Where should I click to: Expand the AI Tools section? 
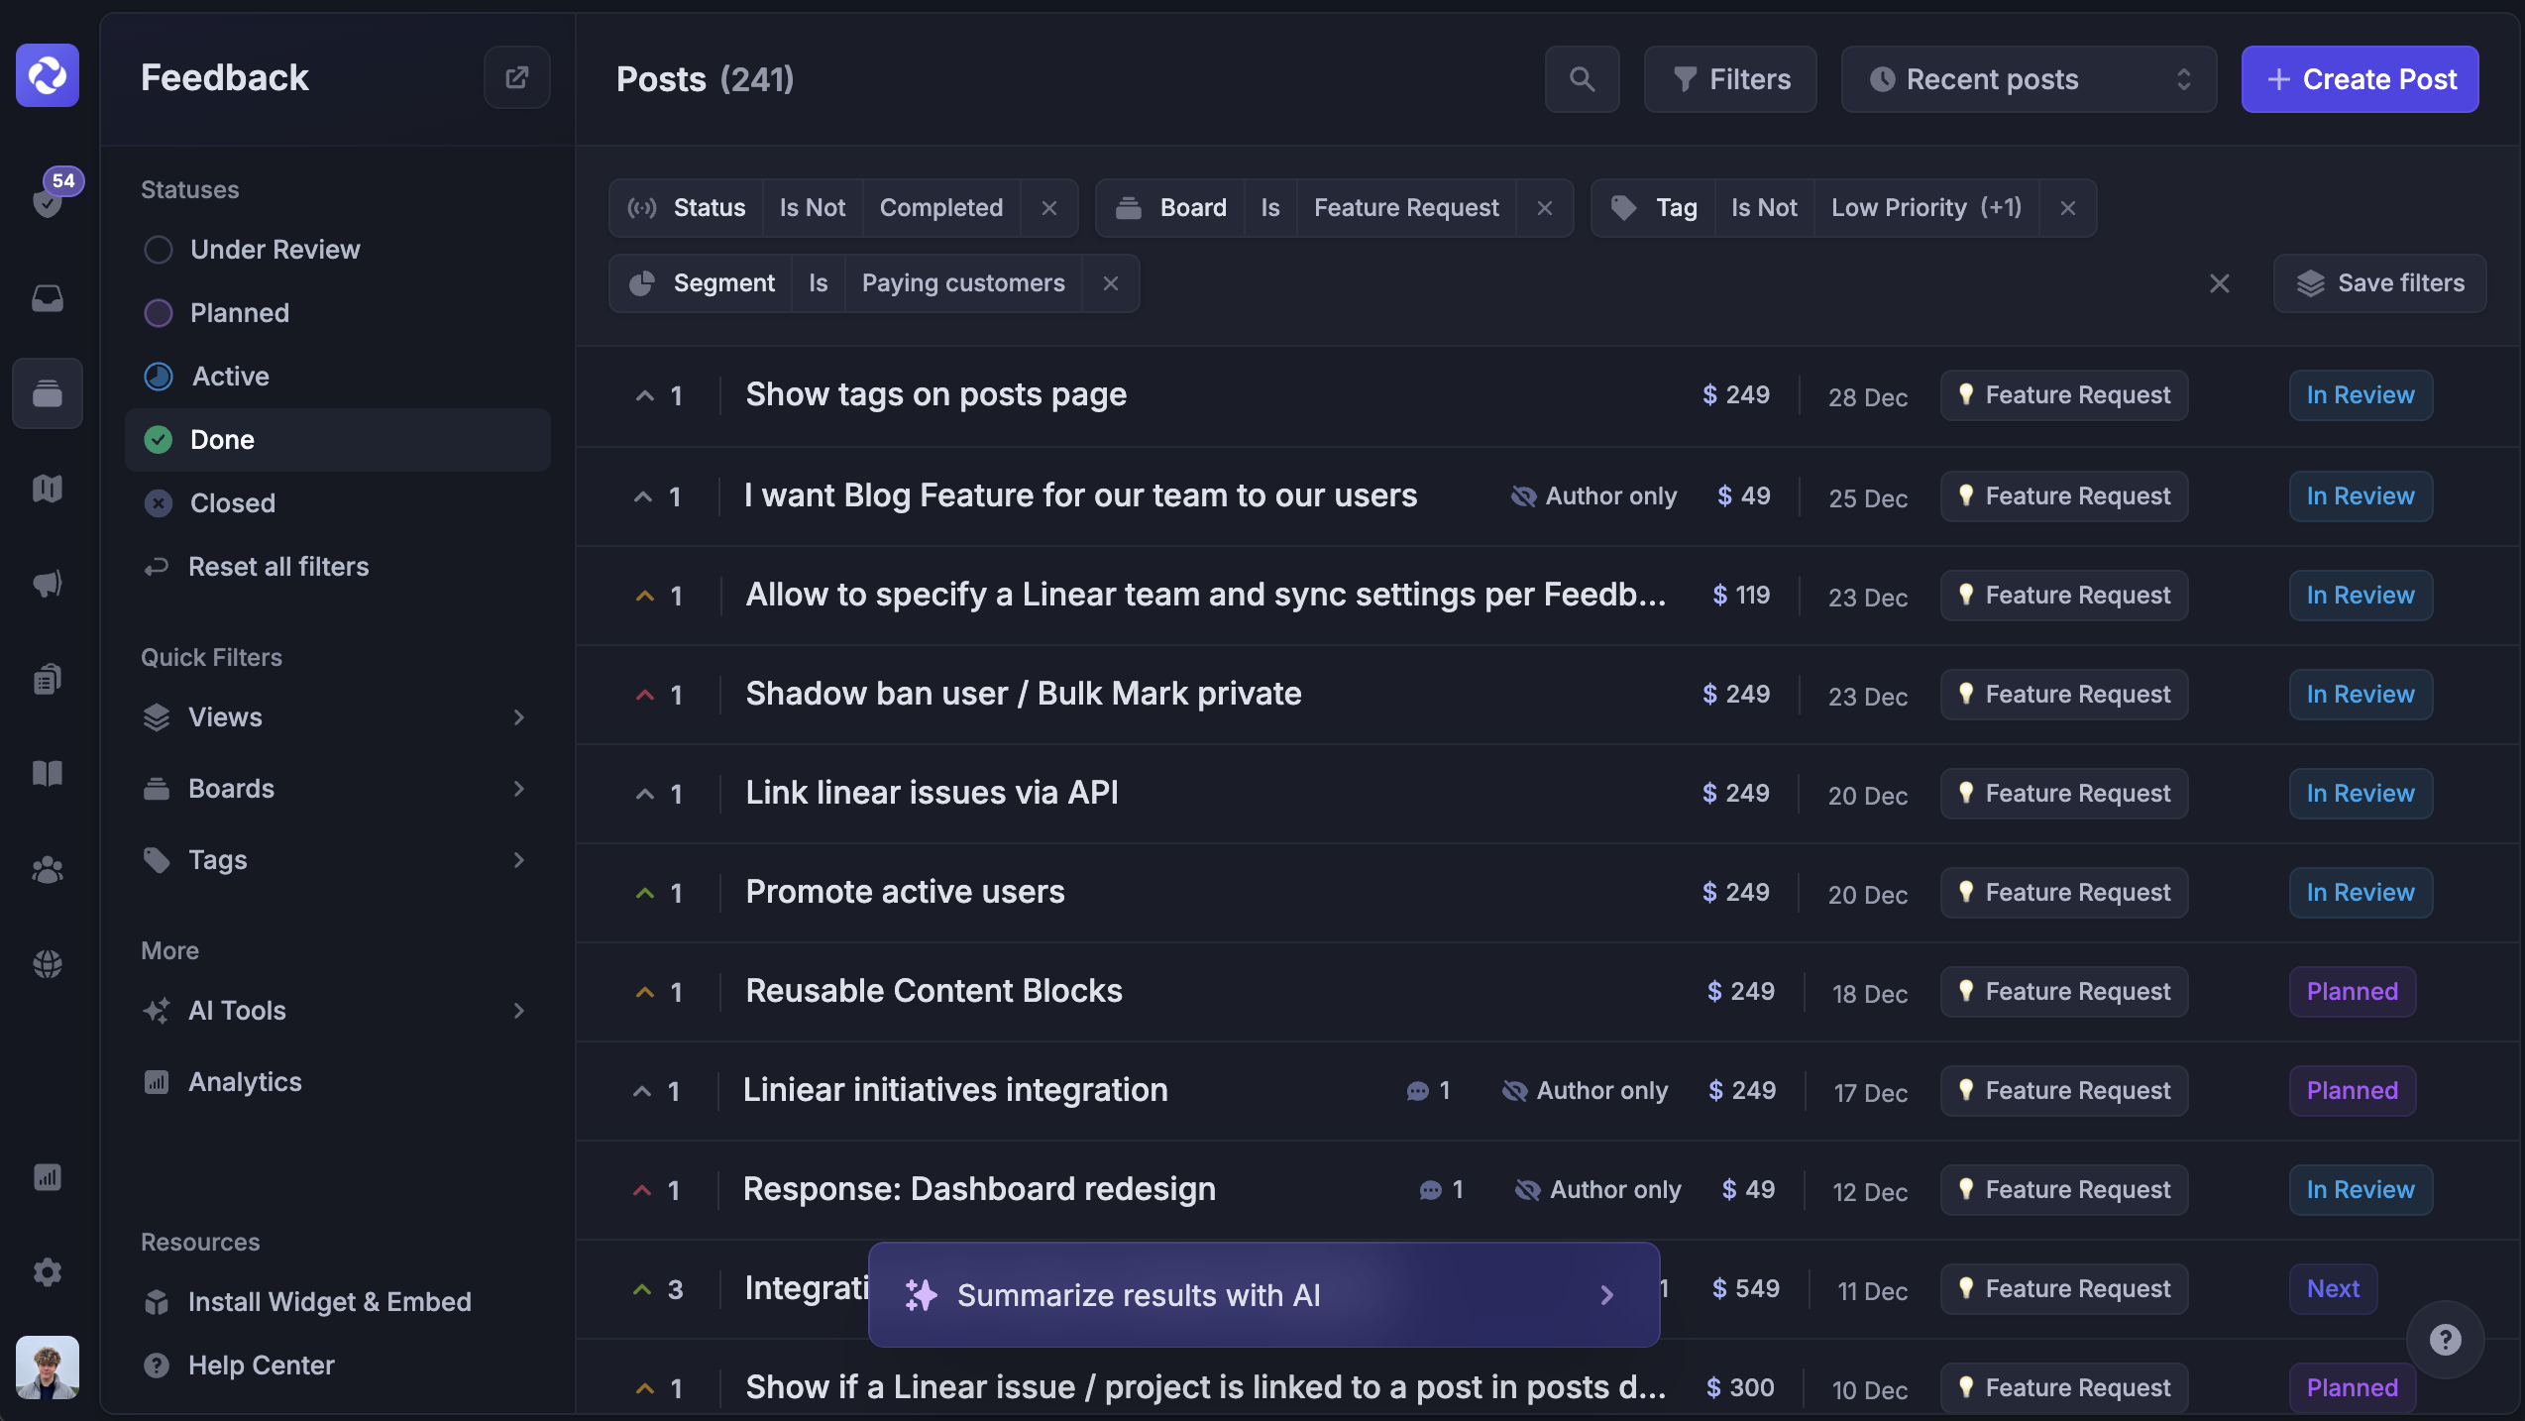pos(237,1010)
